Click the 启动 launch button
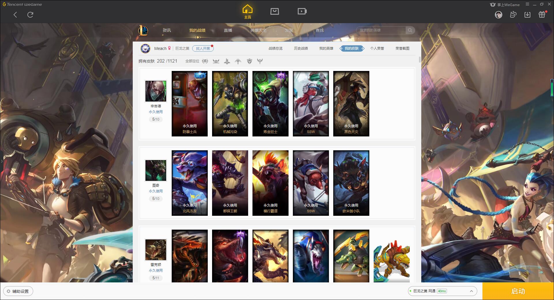554x300 pixels. click(x=518, y=291)
